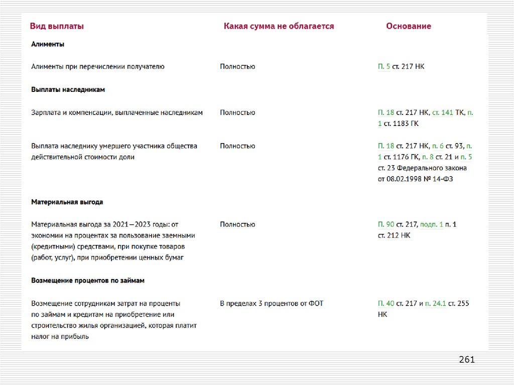Follow the ст. 141 ТК link

(x=443, y=112)
